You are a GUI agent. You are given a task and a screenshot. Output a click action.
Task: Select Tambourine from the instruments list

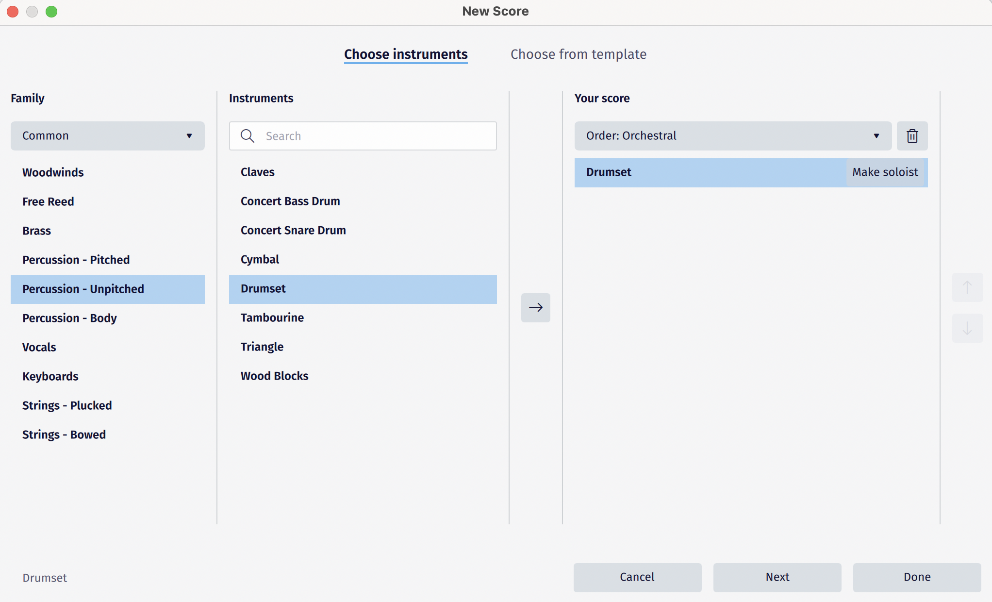coord(272,318)
